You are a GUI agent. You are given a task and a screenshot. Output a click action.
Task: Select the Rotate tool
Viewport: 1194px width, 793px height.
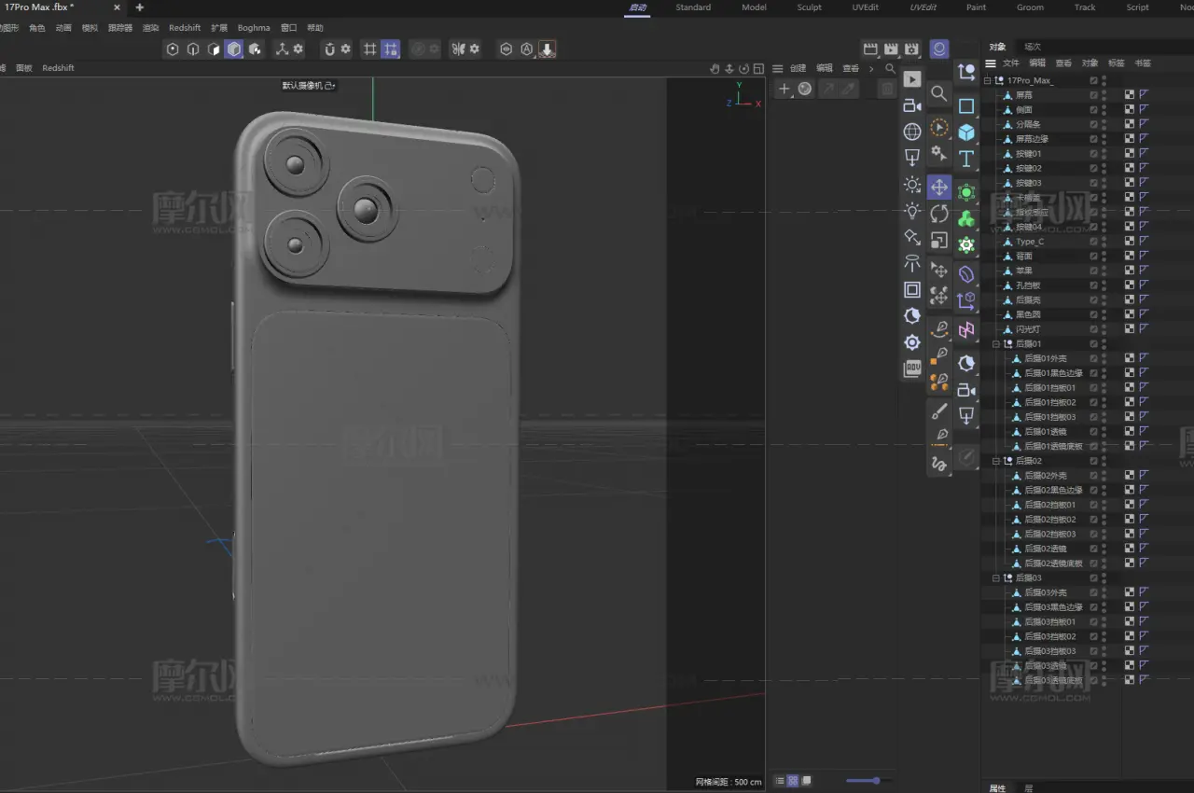(x=939, y=214)
